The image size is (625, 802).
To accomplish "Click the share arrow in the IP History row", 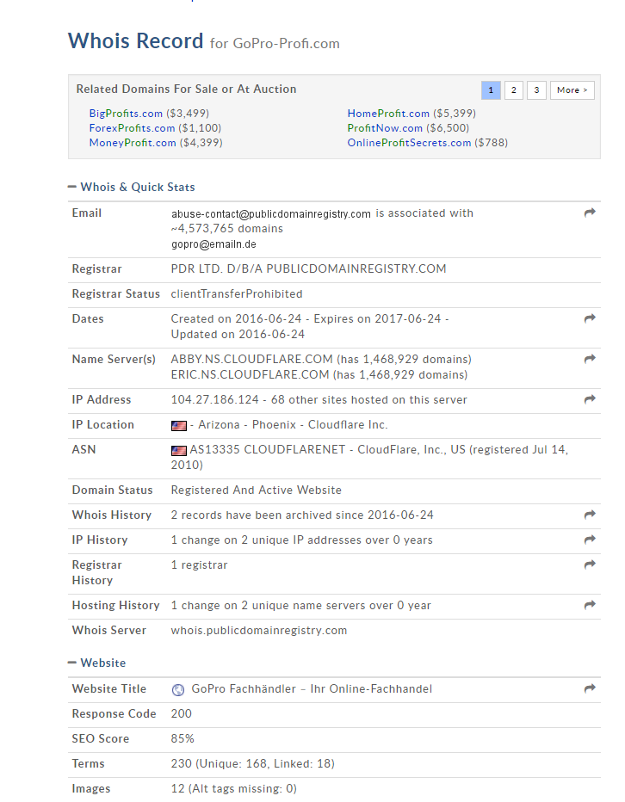I will tap(590, 540).
